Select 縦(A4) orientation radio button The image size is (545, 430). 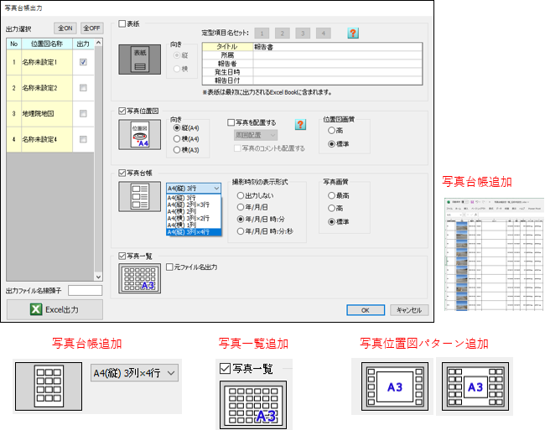177,127
